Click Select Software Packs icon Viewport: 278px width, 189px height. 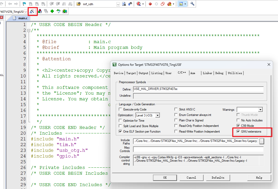[x=59, y=11]
